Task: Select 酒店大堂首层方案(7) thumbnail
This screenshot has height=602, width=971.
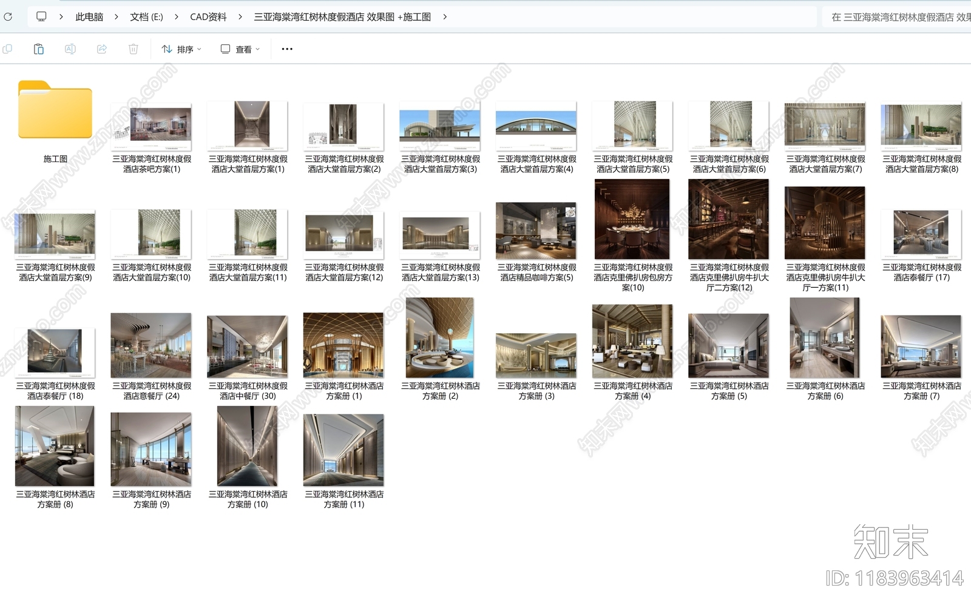Action: (825, 127)
